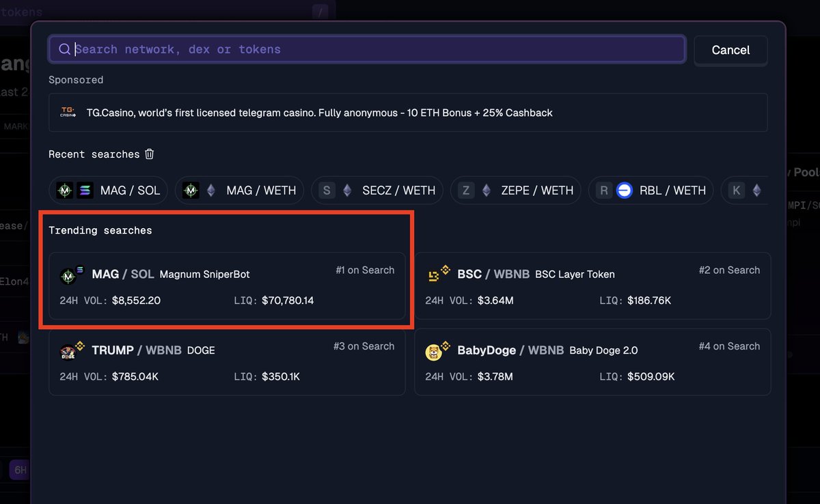Select the SECZ / WETH recent search chip
Viewport: 820px width, 504px height.
[377, 191]
